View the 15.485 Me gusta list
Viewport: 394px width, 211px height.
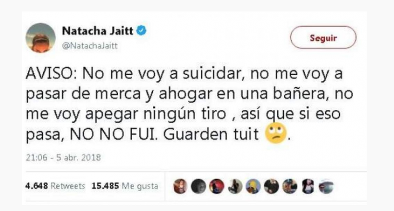(x=125, y=186)
